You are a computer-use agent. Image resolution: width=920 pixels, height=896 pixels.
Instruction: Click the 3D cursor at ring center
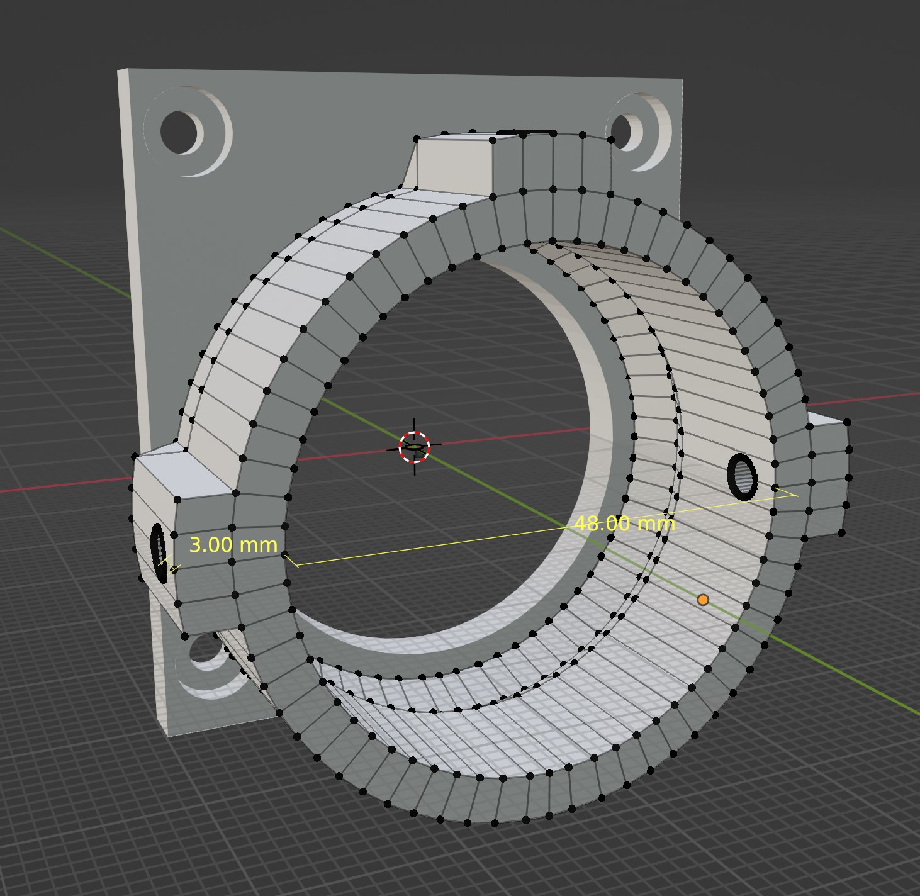[414, 447]
